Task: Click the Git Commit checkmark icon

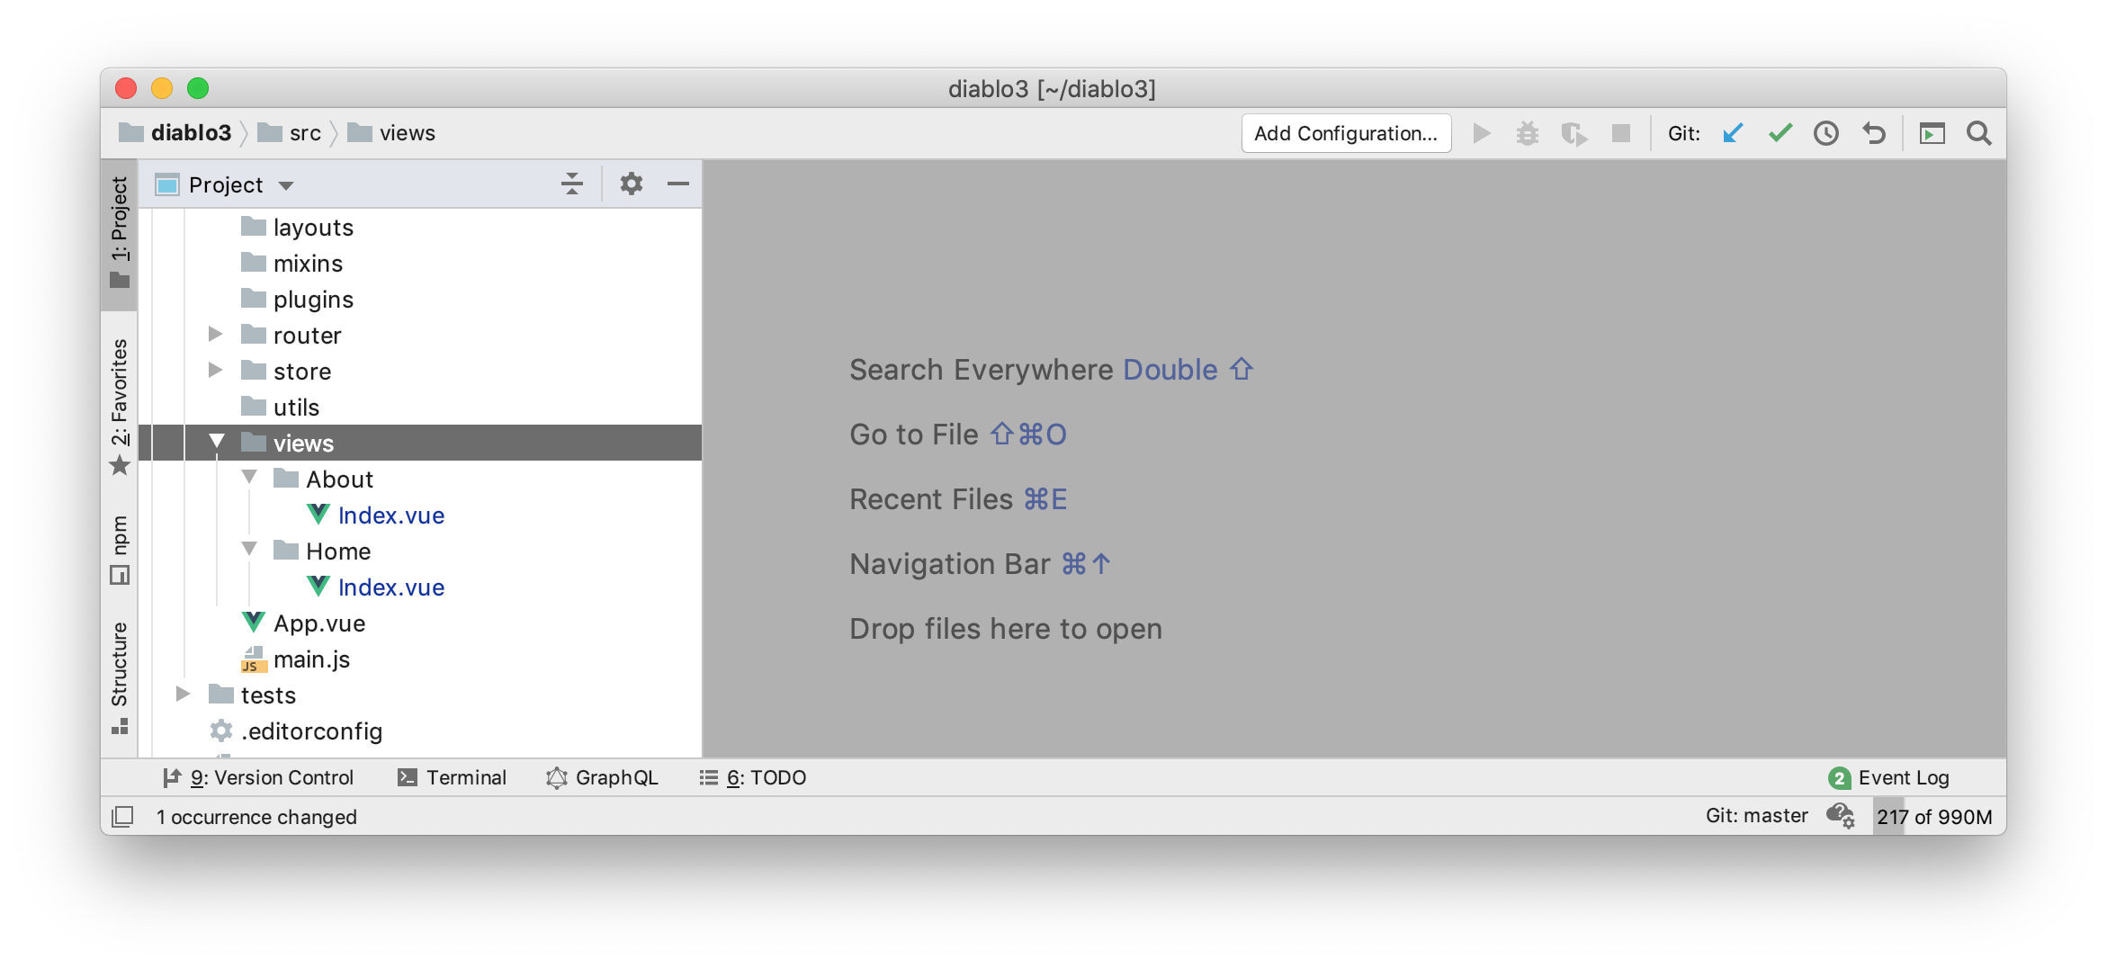Action: [1780, 133]
